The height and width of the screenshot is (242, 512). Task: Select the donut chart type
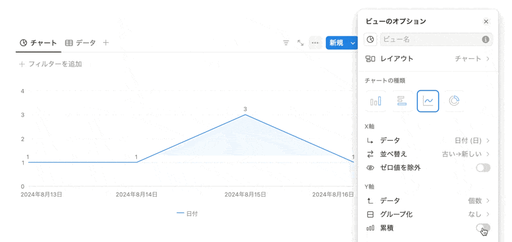coord(454,101)
